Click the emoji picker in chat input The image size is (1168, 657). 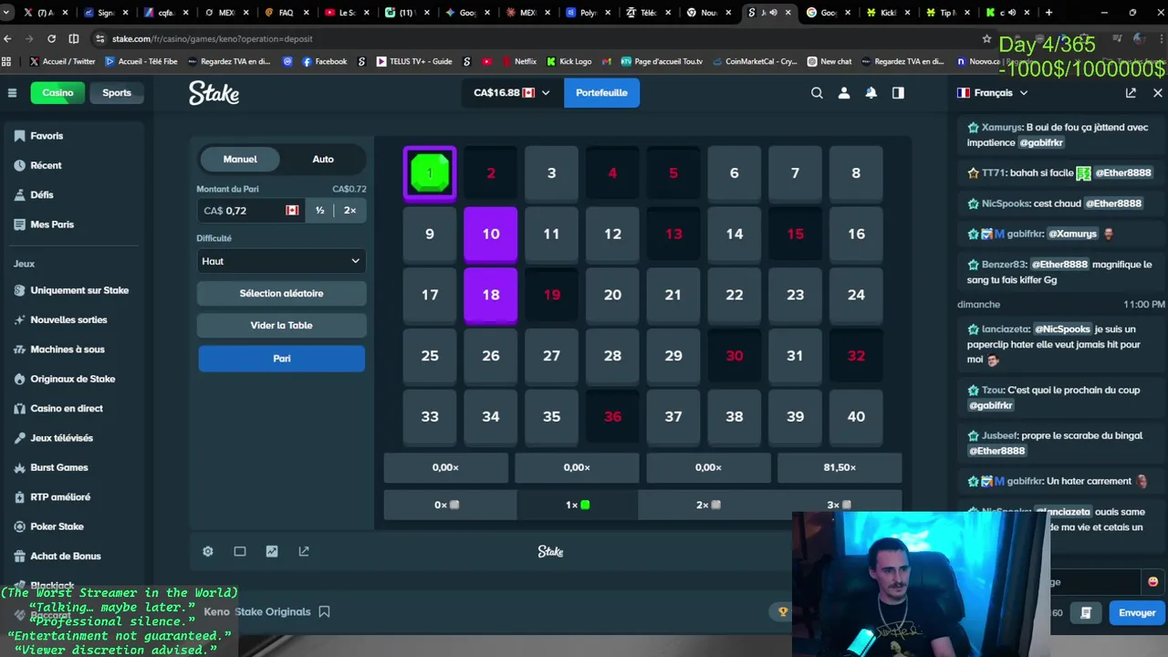pos(1152,582)
